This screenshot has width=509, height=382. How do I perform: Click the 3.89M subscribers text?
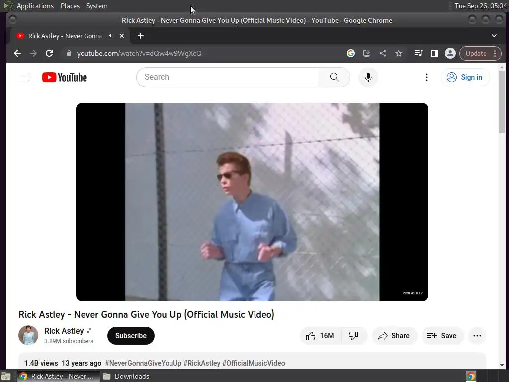[69, 341]
